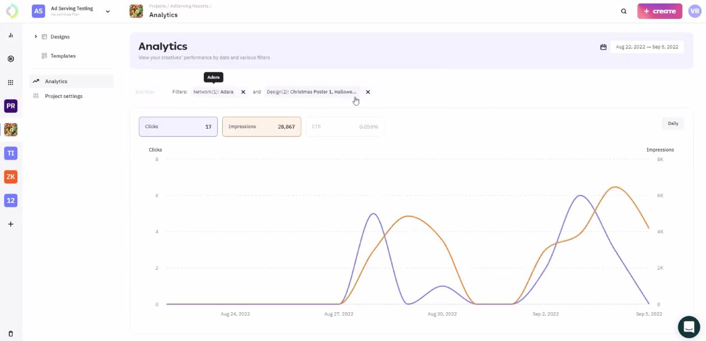This screenshot has width=706, height=341.
Task: Open the Ad Serving Testing workspace dropdown
Action: (107, 10)
